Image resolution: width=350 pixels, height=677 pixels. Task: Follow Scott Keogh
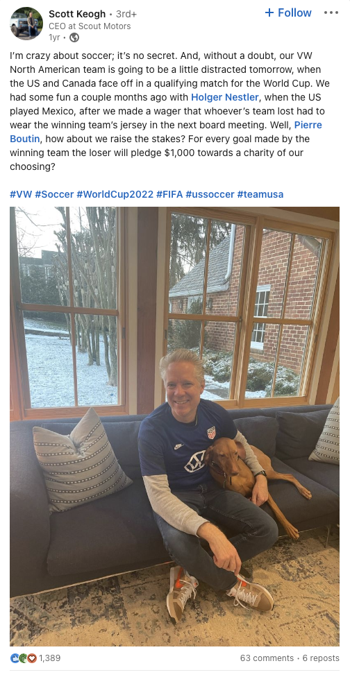point(288,13)
